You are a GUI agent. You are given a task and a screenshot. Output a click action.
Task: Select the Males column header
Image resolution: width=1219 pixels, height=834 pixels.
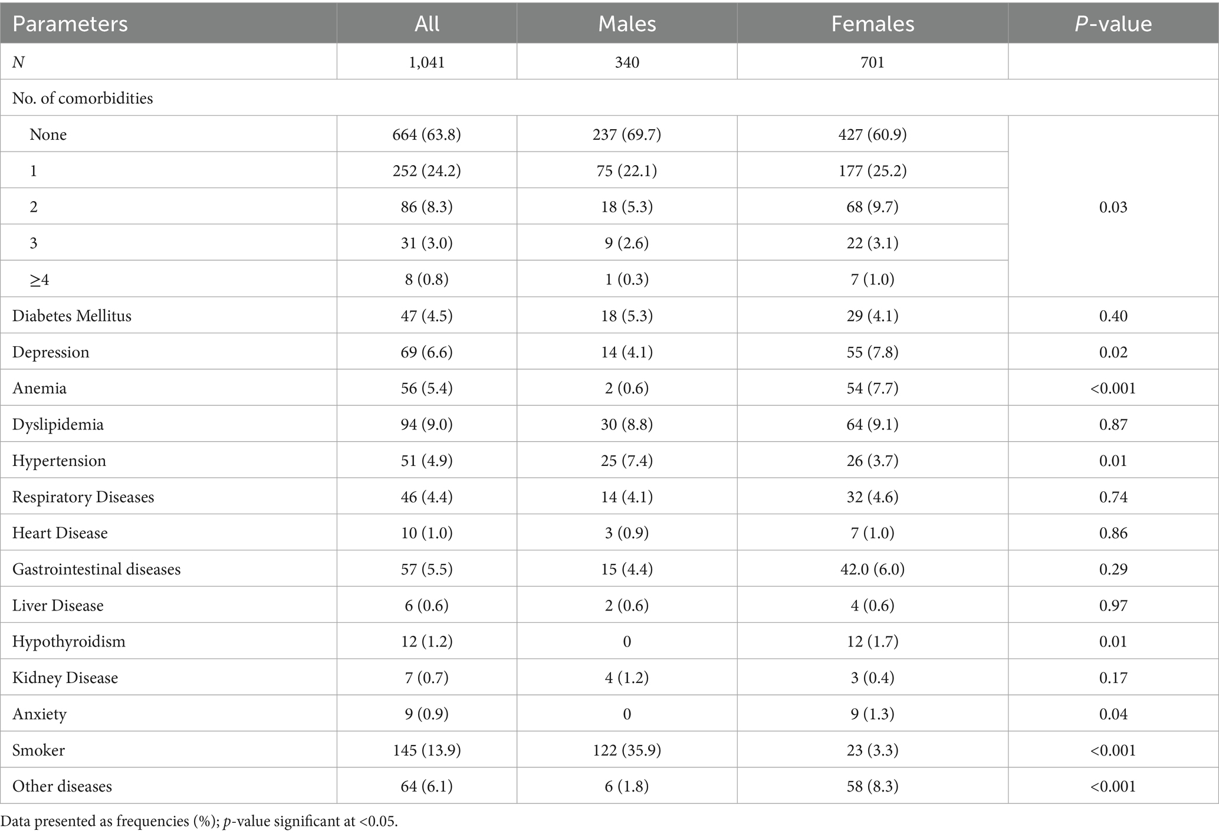coord(627,24)
